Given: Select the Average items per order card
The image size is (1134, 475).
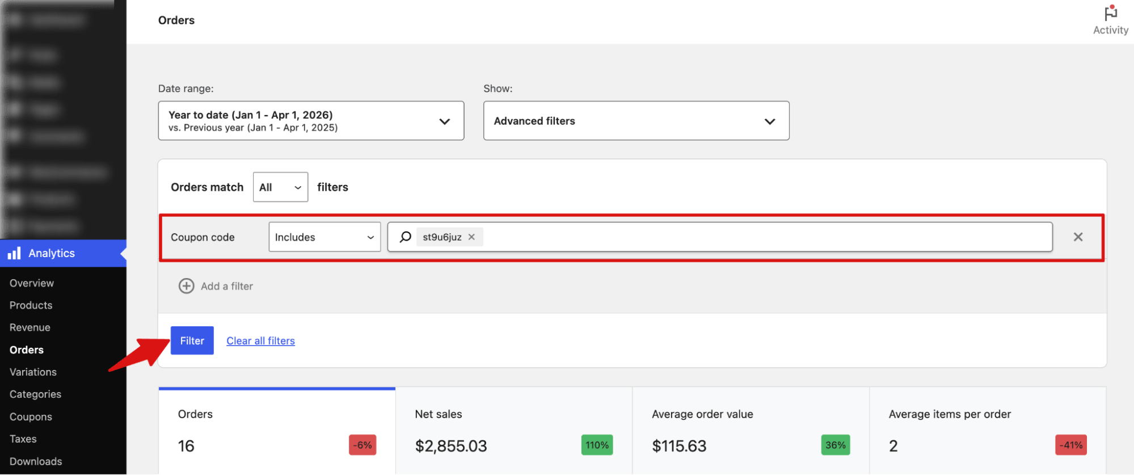Looking at the screenshot, I should click(988, 431).
